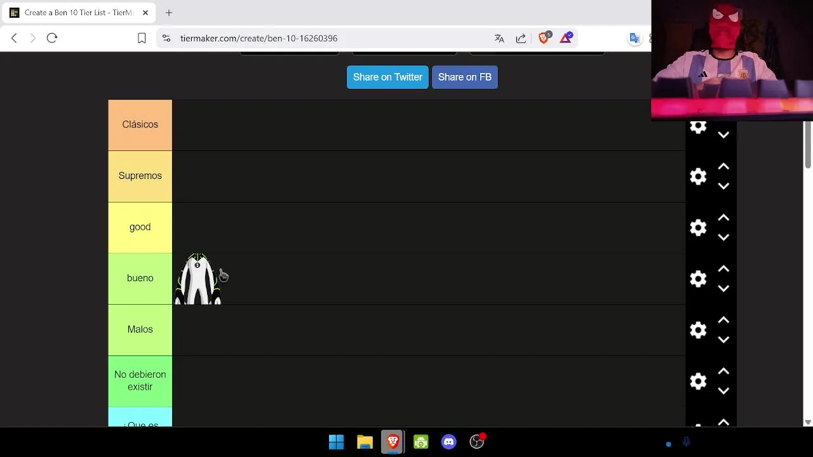Close the Ben 10 Tier List tab

145,13
